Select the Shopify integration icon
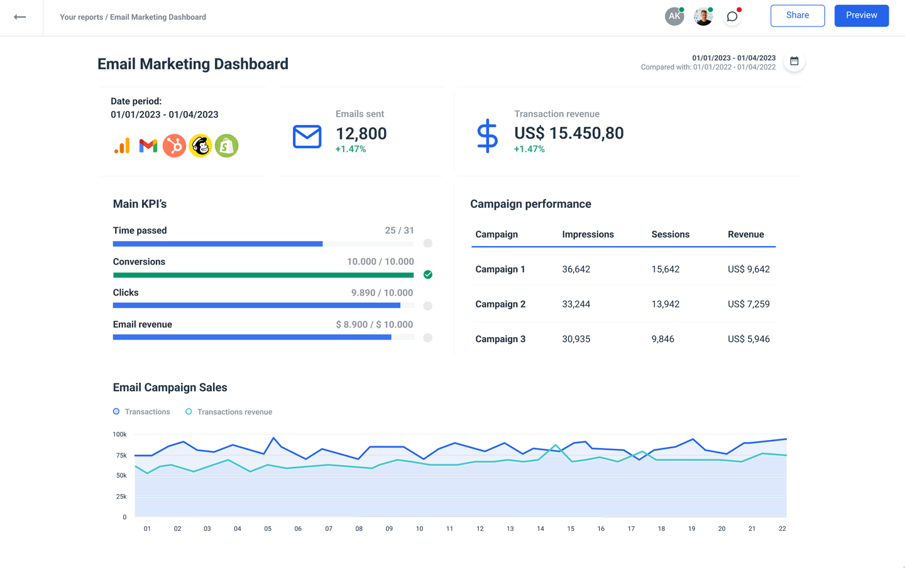The height and width of the screenshot is (568, 905). pyautogui.click(x=226, y=145)
